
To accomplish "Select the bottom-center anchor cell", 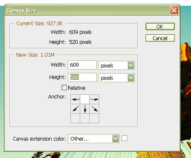I will click(84, 118).
